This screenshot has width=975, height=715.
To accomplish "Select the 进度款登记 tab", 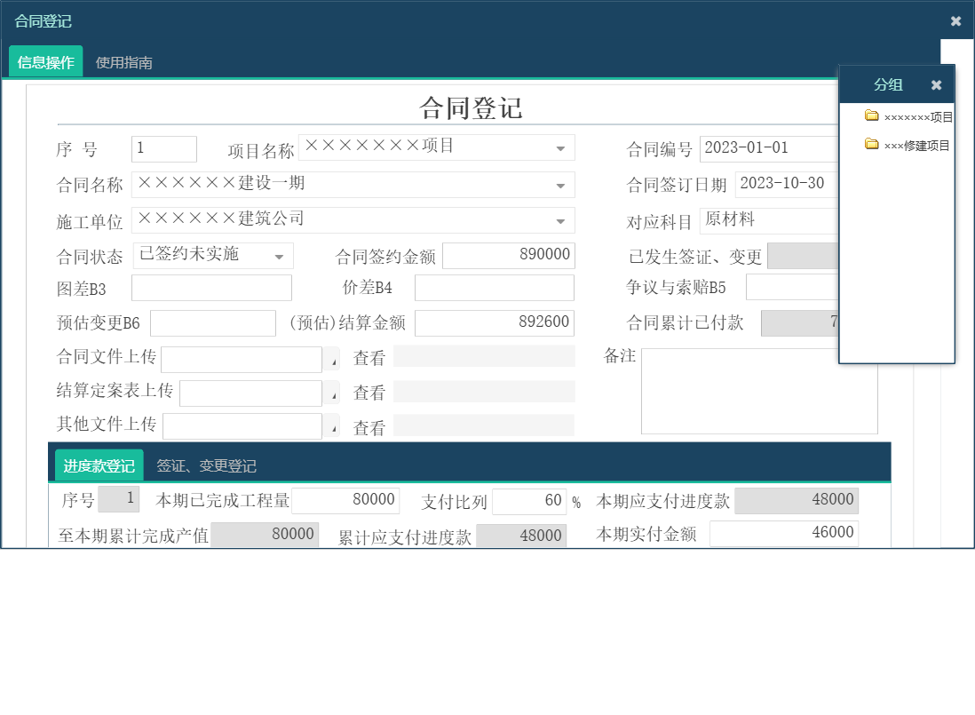I will (98, 464).
